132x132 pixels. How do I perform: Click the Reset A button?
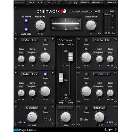click(98, 2)
